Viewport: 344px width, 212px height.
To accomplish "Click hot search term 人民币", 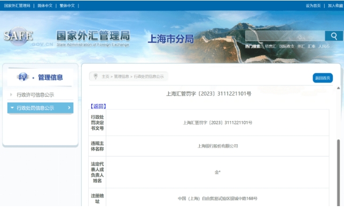I will [x=324, y=46].
